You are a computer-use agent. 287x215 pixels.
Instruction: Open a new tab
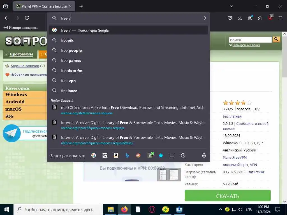[81, 6]
